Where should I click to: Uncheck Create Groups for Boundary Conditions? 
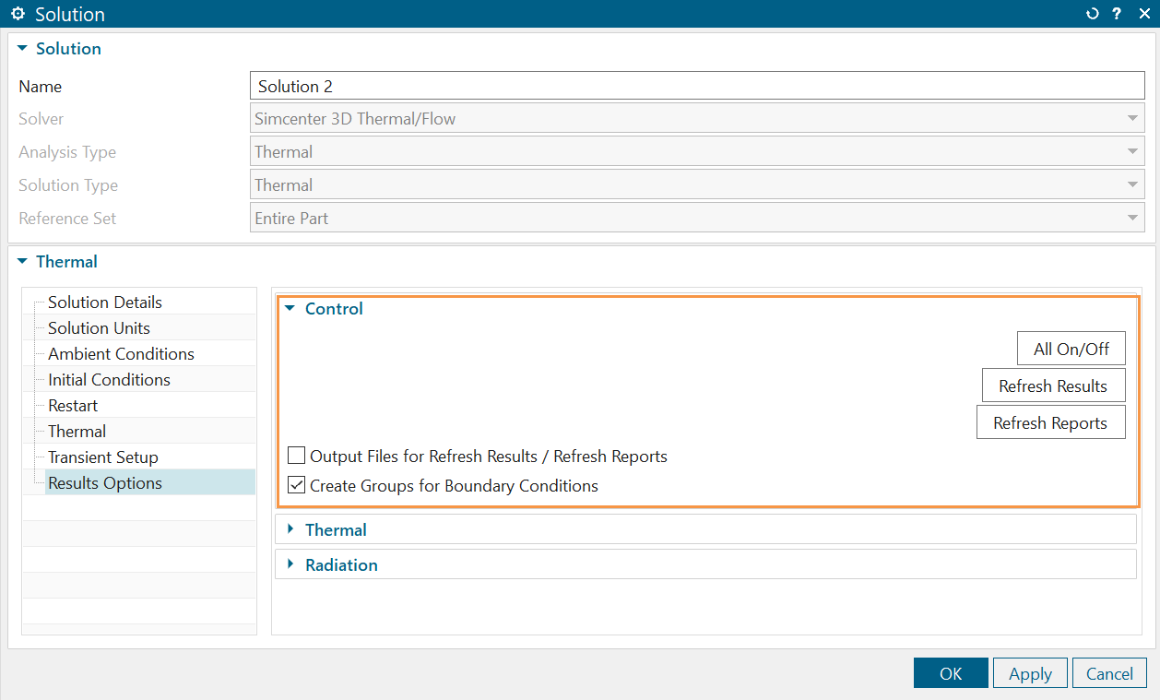[x=296, y=485]
